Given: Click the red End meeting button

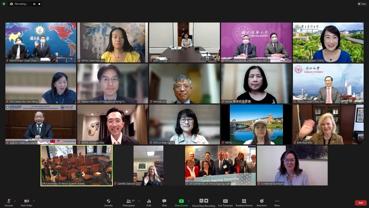Looking at the screenshot, I should (360, 202).
